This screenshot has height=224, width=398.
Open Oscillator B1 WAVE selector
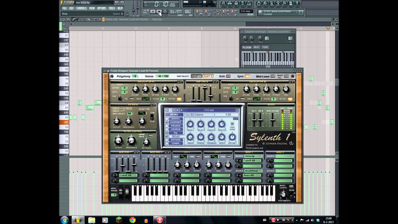146,99
